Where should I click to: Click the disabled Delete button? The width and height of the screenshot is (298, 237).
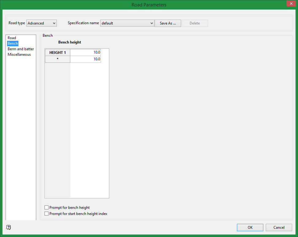coord(195,23)
